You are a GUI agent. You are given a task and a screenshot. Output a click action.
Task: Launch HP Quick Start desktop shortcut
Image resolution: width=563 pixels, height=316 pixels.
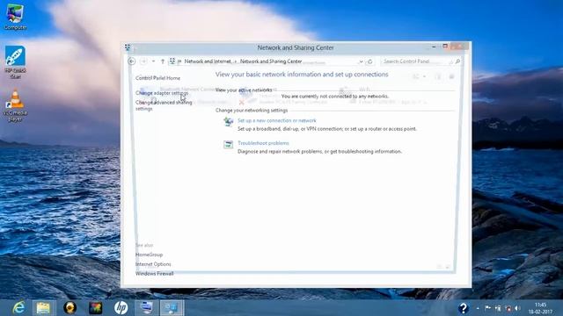pos(15,62)
